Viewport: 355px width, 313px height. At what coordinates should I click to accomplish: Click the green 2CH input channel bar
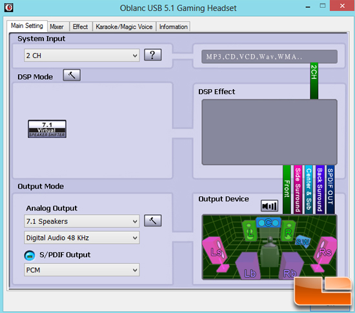(x=314, y=81)
